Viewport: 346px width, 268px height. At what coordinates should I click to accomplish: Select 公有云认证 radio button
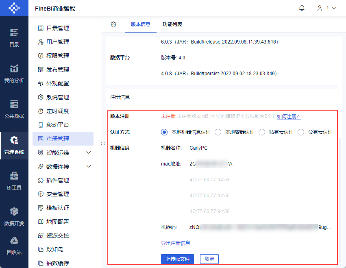[x=301, y=132]
